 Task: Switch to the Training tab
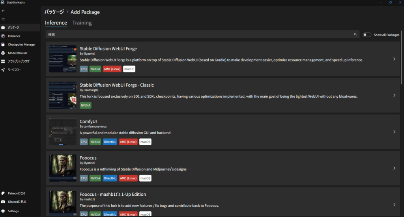click(x=82, y=23)
